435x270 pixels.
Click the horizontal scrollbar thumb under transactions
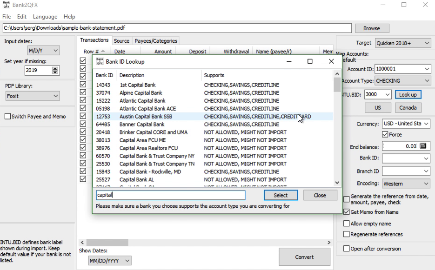(107, 242)
